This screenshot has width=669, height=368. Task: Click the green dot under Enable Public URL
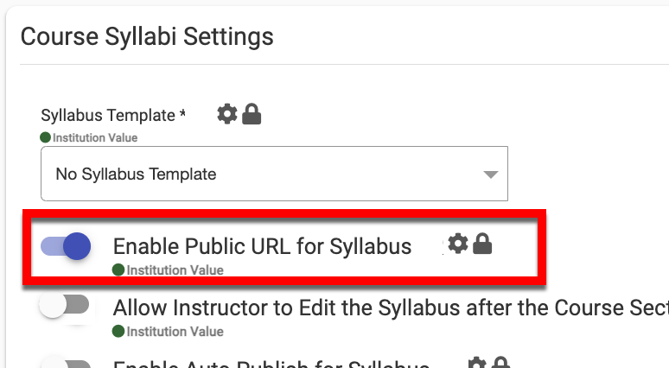[118, 270]
